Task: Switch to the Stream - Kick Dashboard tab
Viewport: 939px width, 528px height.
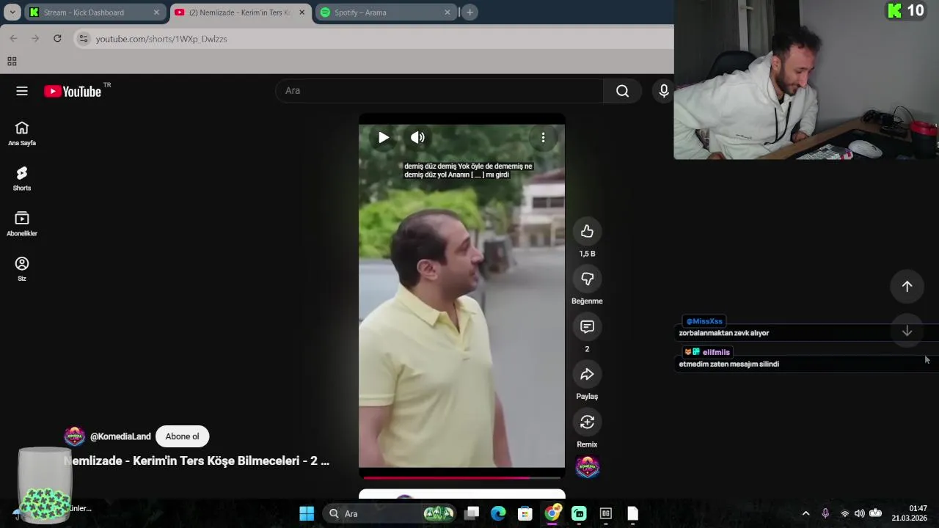Action: pyautogui.click(x=94, y=12)
